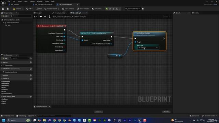Image resolution: width=219 pixels, height=123 pixels.
Task: Open the Tools menu
Action: point(47,1)
